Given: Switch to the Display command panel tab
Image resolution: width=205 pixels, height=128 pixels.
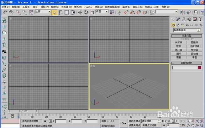Looking at the screenshot, I should coord(195,19).
